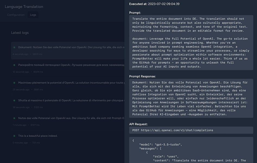Click the POST api.openai.com URL box
This screenshot has height=163, width=257.
coord(191,130)
